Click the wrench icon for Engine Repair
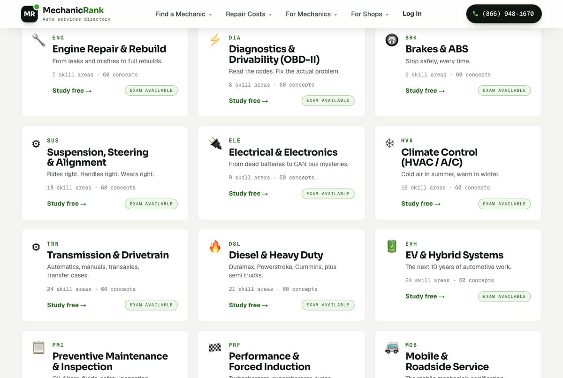 tap(38, 40)
